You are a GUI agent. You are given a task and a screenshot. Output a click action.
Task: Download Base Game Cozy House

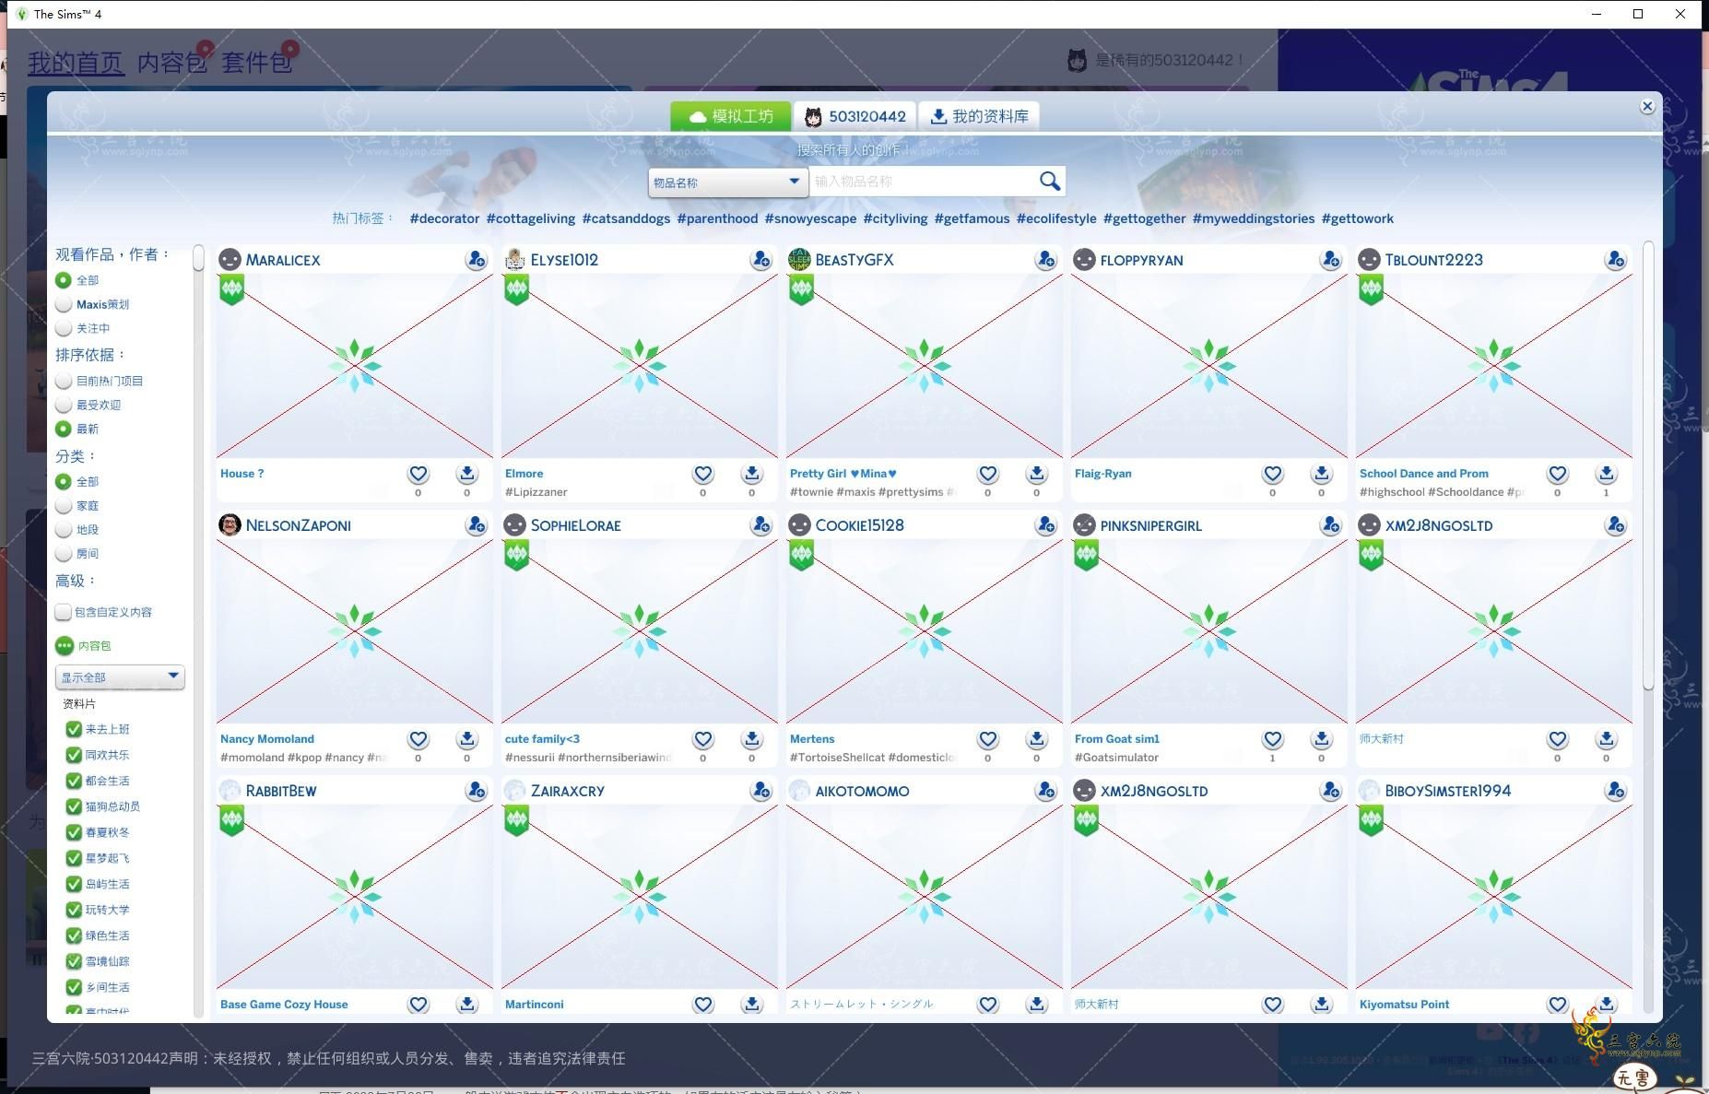(467, 1005)
